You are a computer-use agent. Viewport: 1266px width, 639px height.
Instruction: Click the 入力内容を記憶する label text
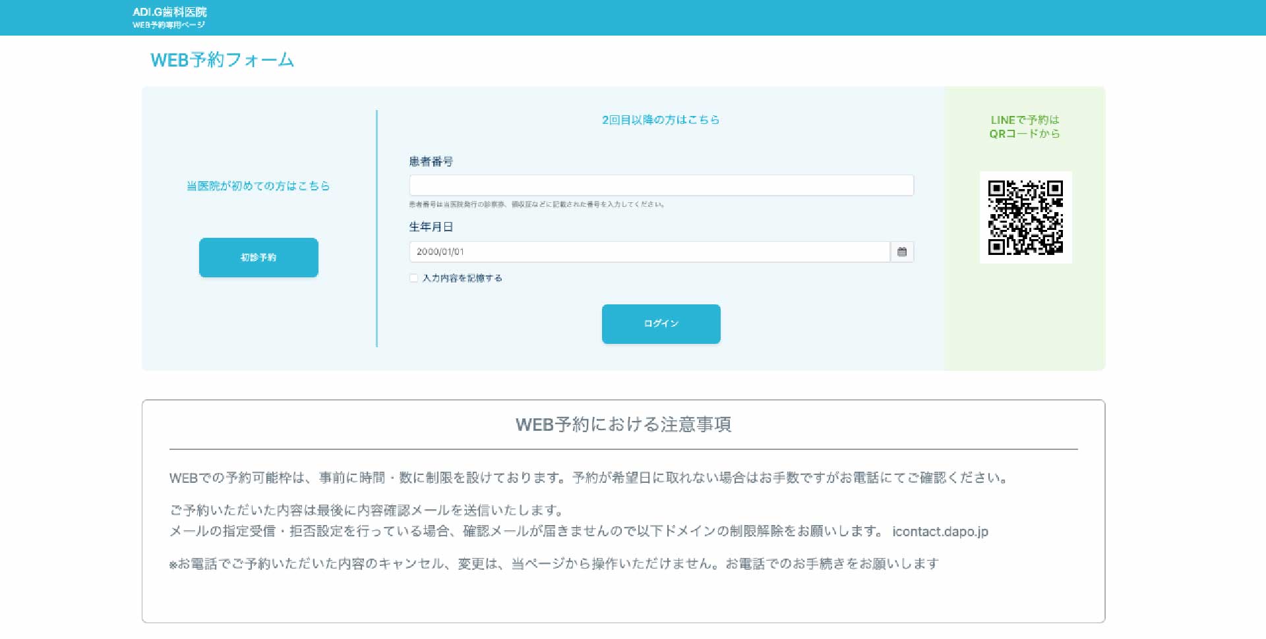click(x=462, y=278)
